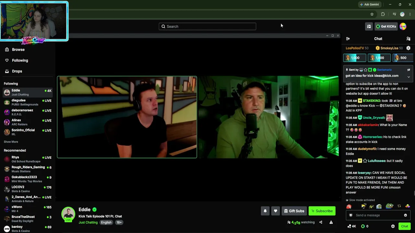Click the Ask Gemini button
The width and height of the screenshot is (415, 233).
369,5
